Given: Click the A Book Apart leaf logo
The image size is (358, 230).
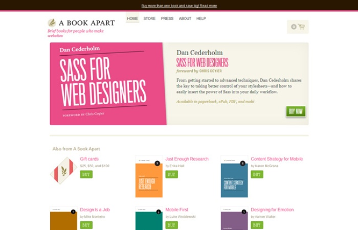Looking at the screenshot, I should coord(52,23).
